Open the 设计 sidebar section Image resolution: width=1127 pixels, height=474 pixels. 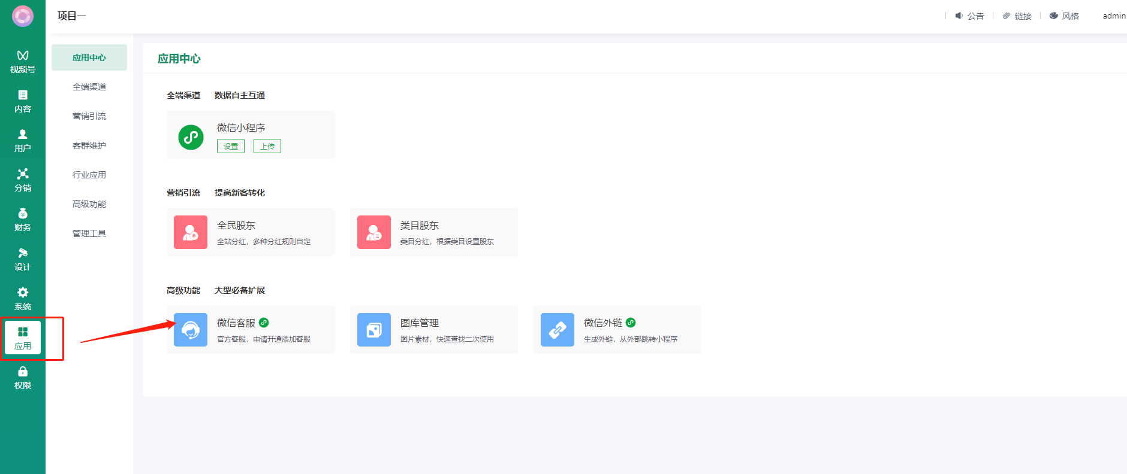tap(23, 259)
